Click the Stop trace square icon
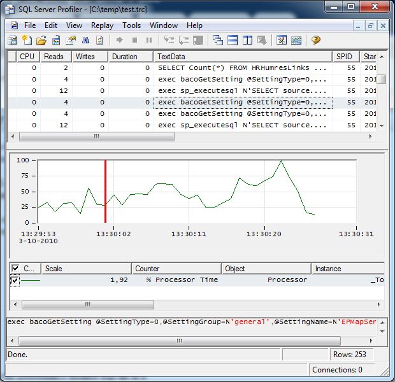395x382 pixels. click(x=135, y=40)
